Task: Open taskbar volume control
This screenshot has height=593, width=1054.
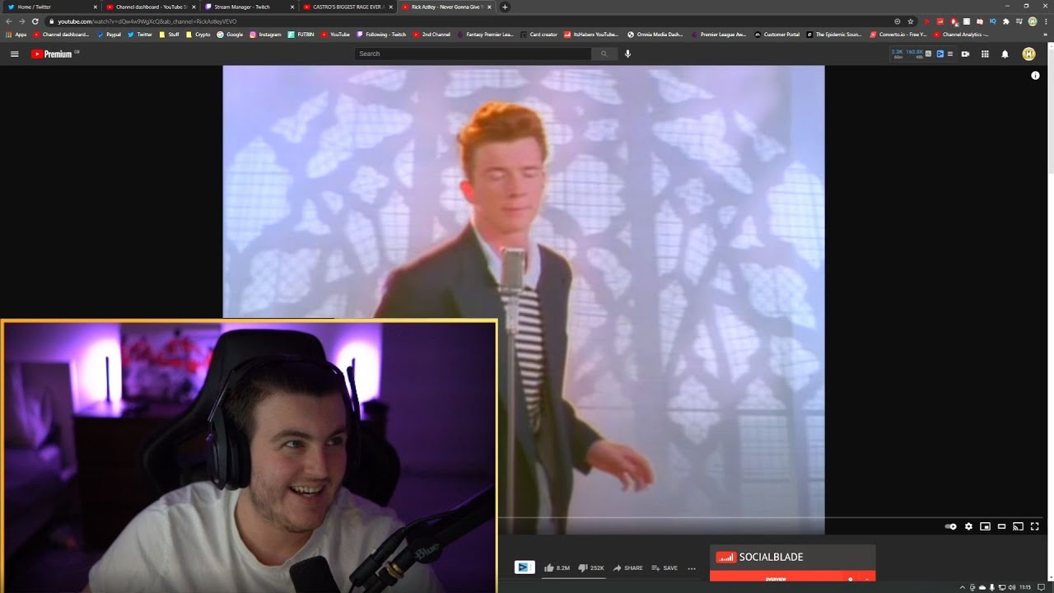Action: click(x=1011, y=587)
